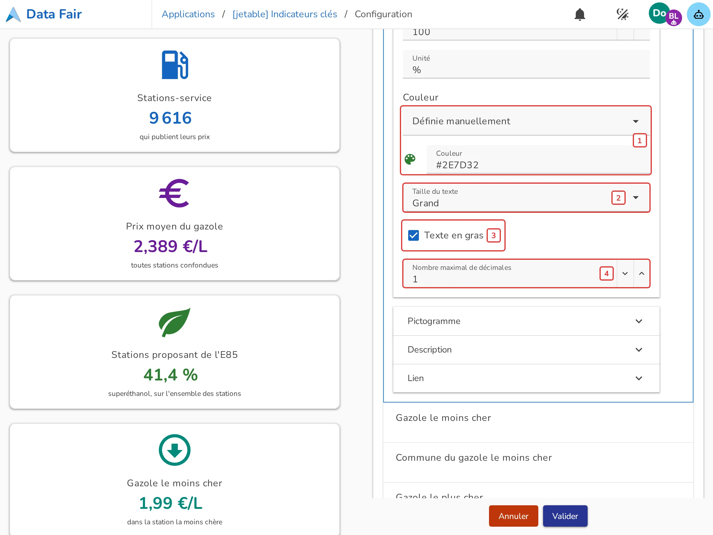Viewport: 713px width, 535px height.
Task: Click the 9 616 value
Action: coord(171,118)
